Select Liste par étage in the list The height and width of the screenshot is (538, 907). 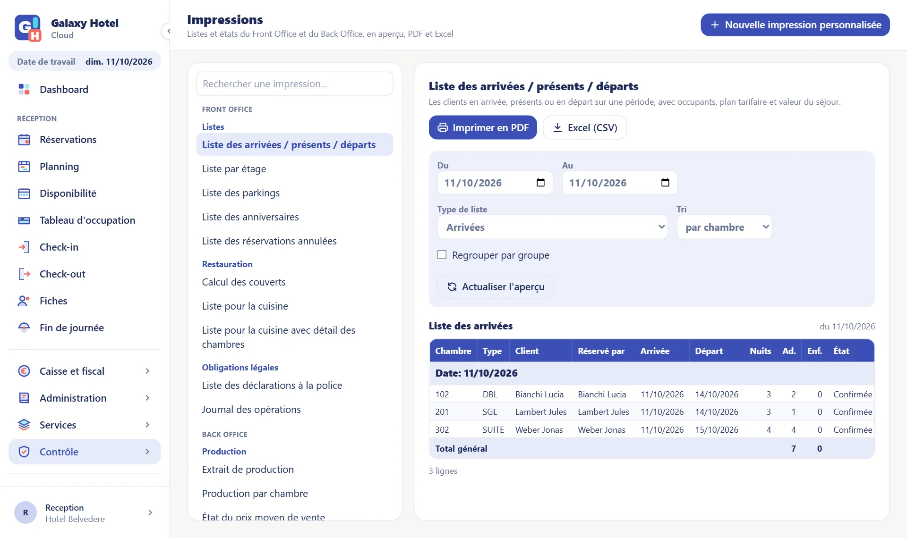tap(294, 169)
